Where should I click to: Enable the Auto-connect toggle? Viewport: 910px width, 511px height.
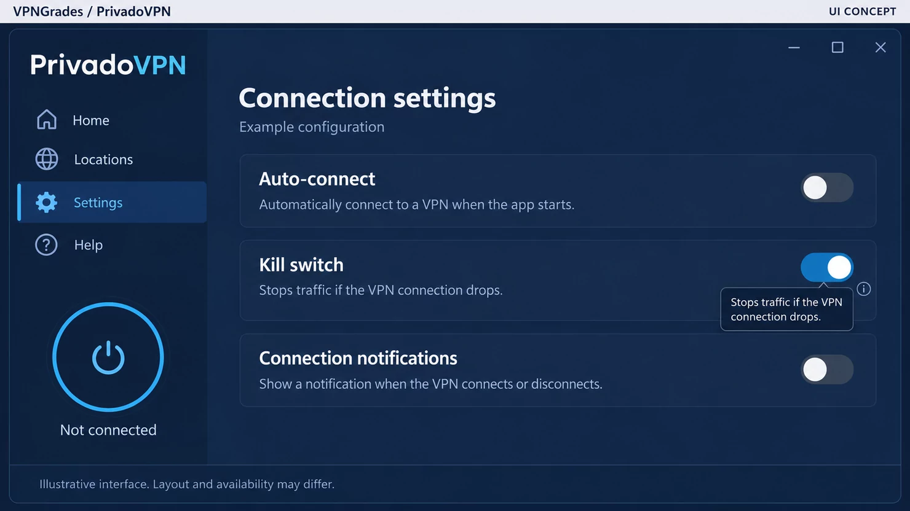click(x=827, y=187)
